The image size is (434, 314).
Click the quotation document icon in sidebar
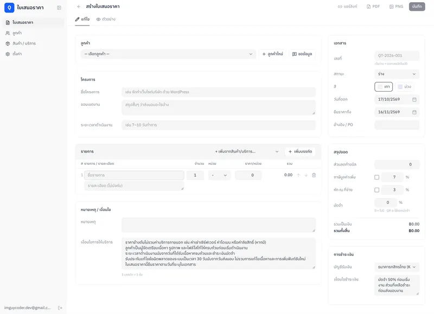pyautogui.click(x=8, y=22)
